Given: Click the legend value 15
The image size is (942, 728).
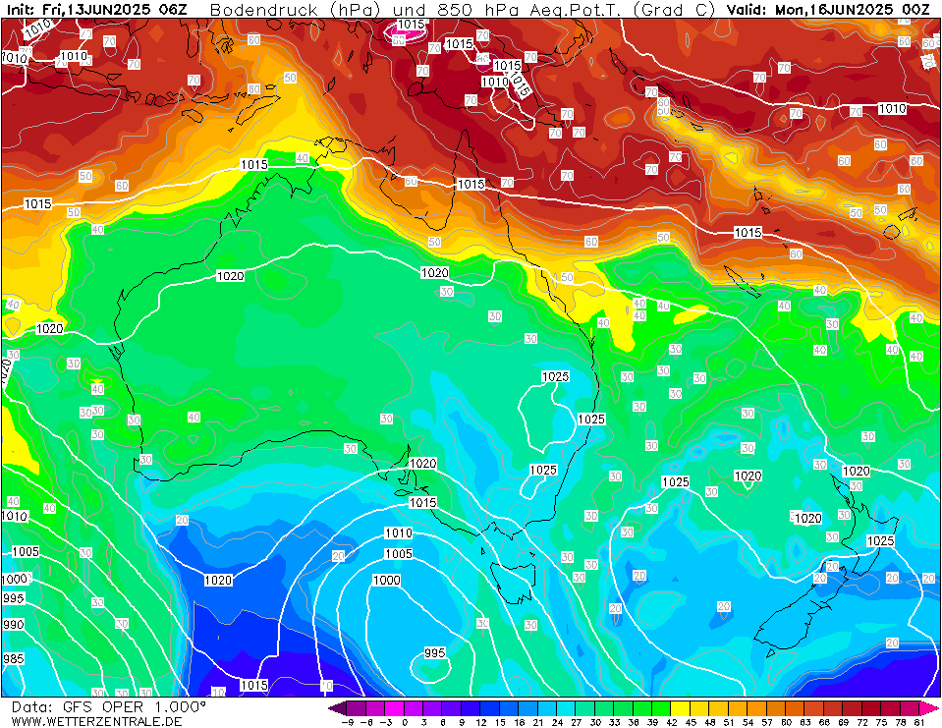Looking at the screenshot, I should pos(500,722).
